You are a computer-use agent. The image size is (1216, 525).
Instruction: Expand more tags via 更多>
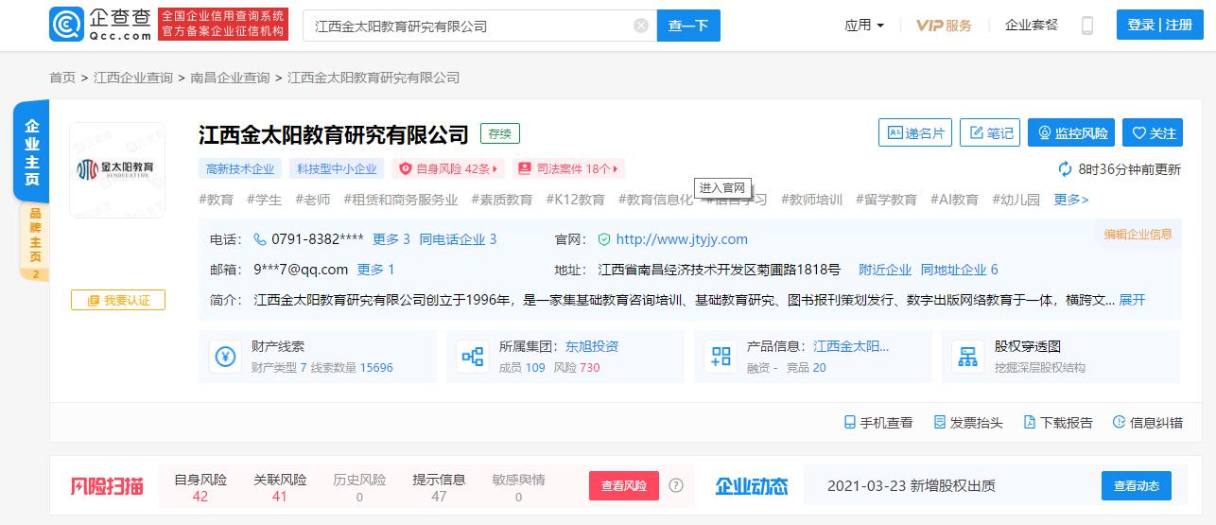1071,200
